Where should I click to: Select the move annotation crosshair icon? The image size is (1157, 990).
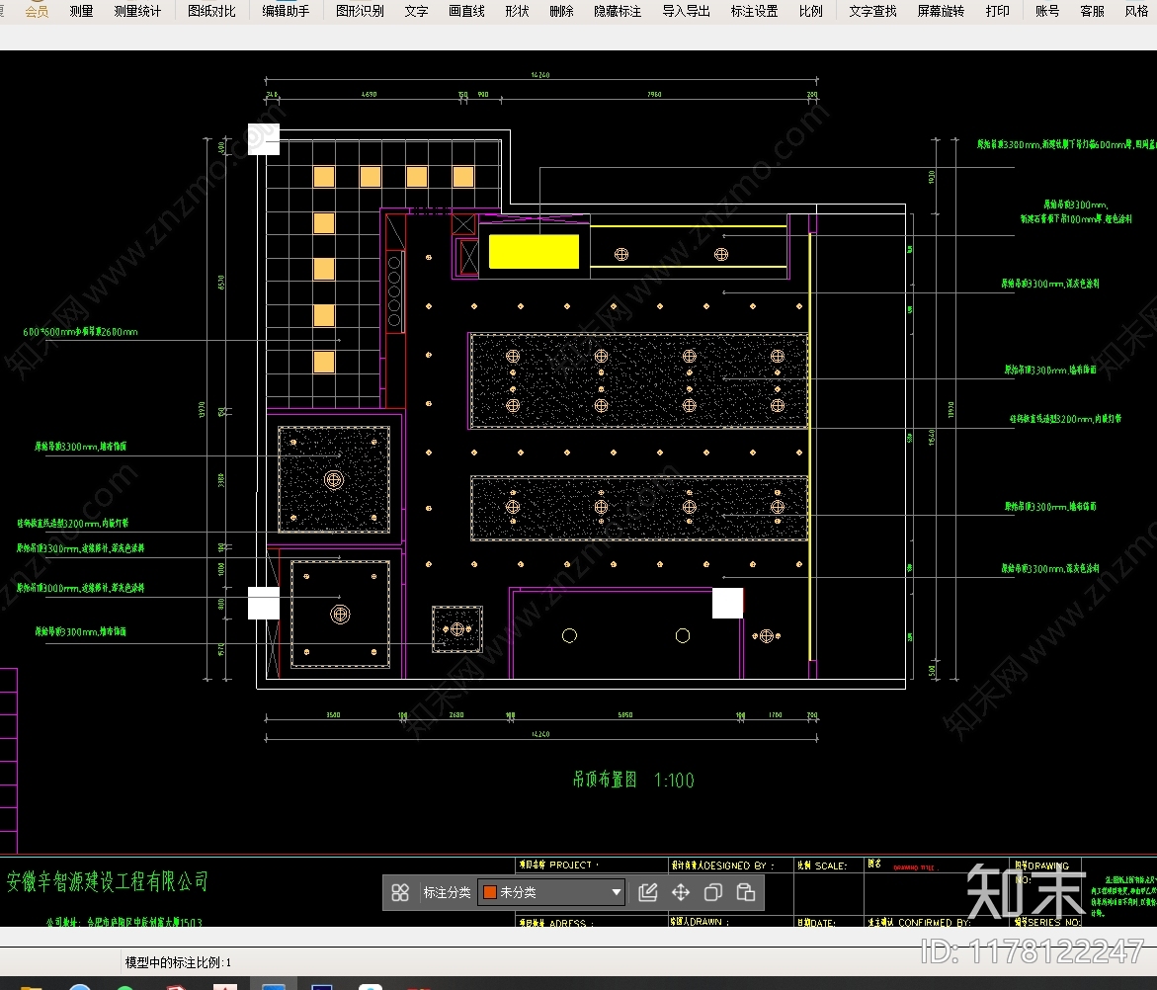681,892
